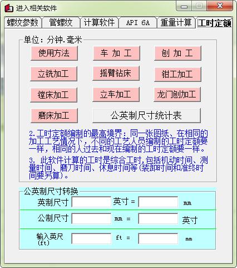
Task: Open 车加工 time quota
Action: (116, 53)
